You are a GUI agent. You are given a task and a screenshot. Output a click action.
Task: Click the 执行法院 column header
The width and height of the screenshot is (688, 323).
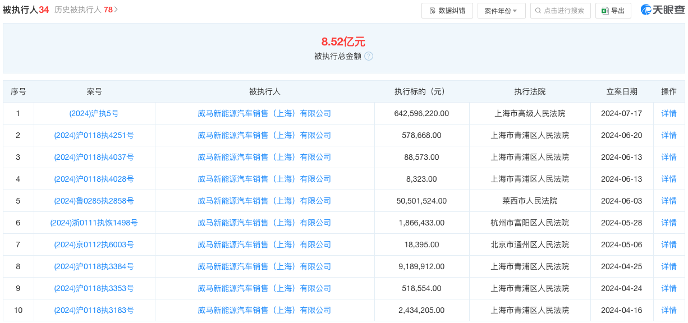coord(530,91)
